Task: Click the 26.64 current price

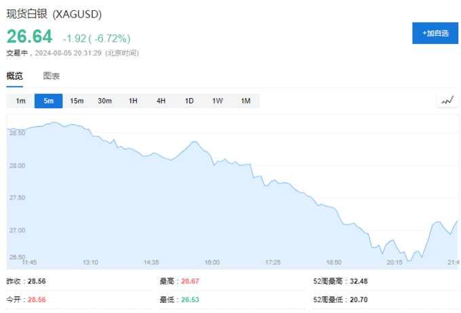Action: 30,38
